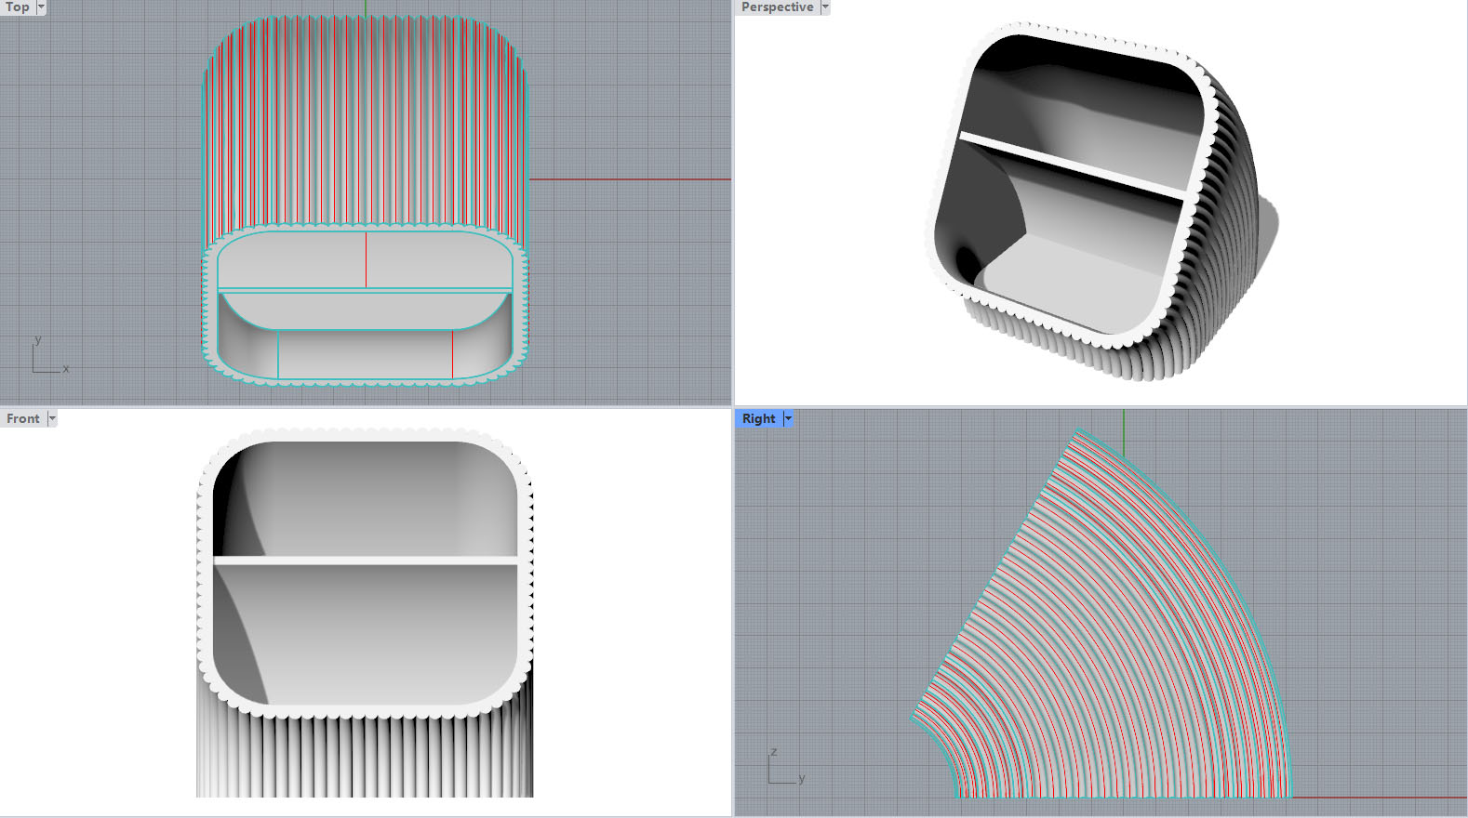The width and height of the screenshot is (1468, 818).
Task: Click the red axis line in Right viewport
Action: tap(1377, 797)
